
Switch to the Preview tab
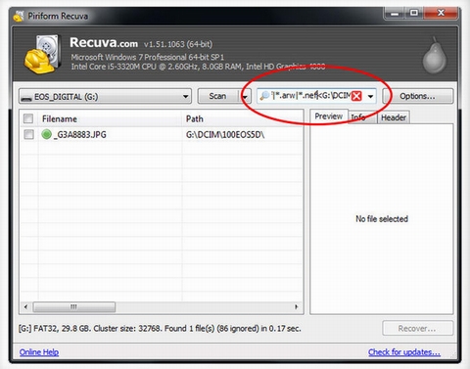[329, 116]
